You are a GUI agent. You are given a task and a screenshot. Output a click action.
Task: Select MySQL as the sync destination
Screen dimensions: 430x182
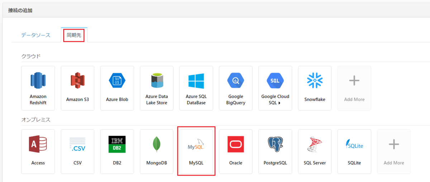tap(196, 152)
